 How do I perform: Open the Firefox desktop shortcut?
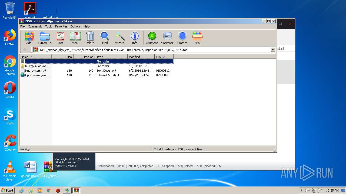(10, 37)
